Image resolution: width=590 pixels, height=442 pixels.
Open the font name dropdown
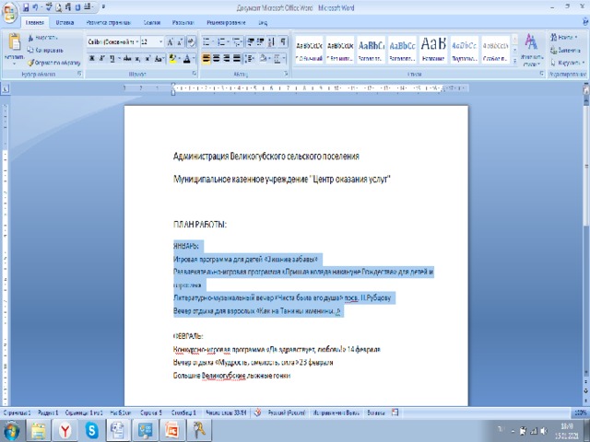click(x=135, y=41)
